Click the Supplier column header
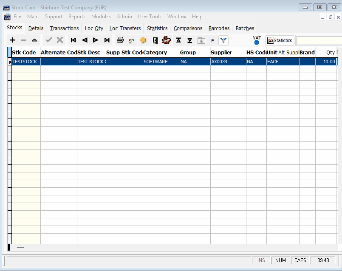 [x=221, y=53]
